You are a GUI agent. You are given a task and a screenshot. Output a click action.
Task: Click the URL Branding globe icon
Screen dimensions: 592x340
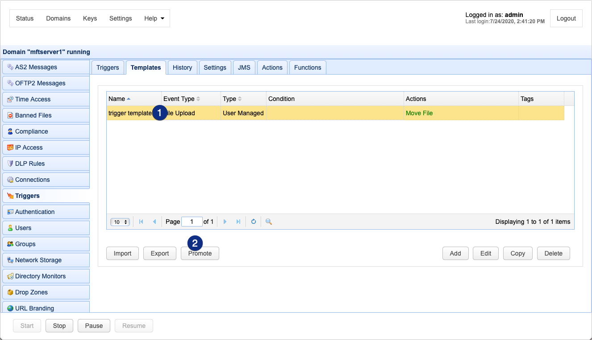click(x=10, y=308)
